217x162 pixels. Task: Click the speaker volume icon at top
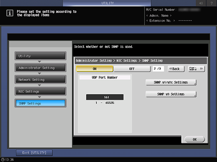point(201,3)
